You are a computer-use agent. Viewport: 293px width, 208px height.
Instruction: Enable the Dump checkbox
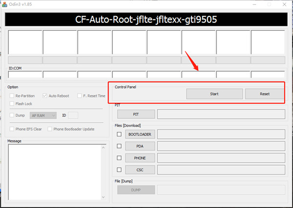12,115
